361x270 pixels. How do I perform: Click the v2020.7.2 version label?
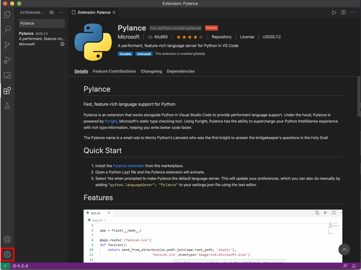(272, 37)
